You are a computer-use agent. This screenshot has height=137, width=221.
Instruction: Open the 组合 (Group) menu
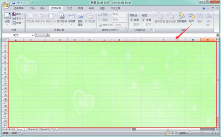tap(200, 19)
